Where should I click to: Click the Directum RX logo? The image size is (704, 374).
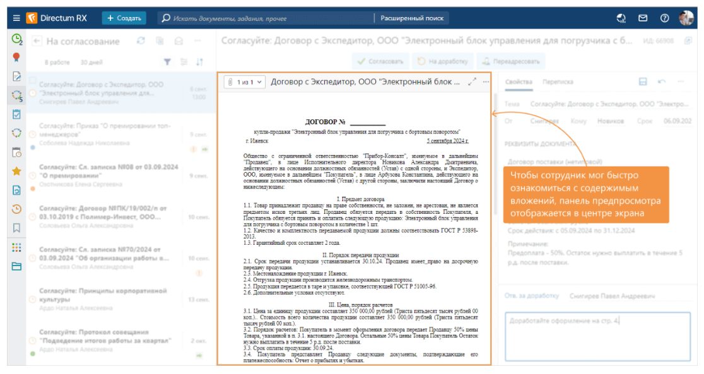tap(57, 18)
